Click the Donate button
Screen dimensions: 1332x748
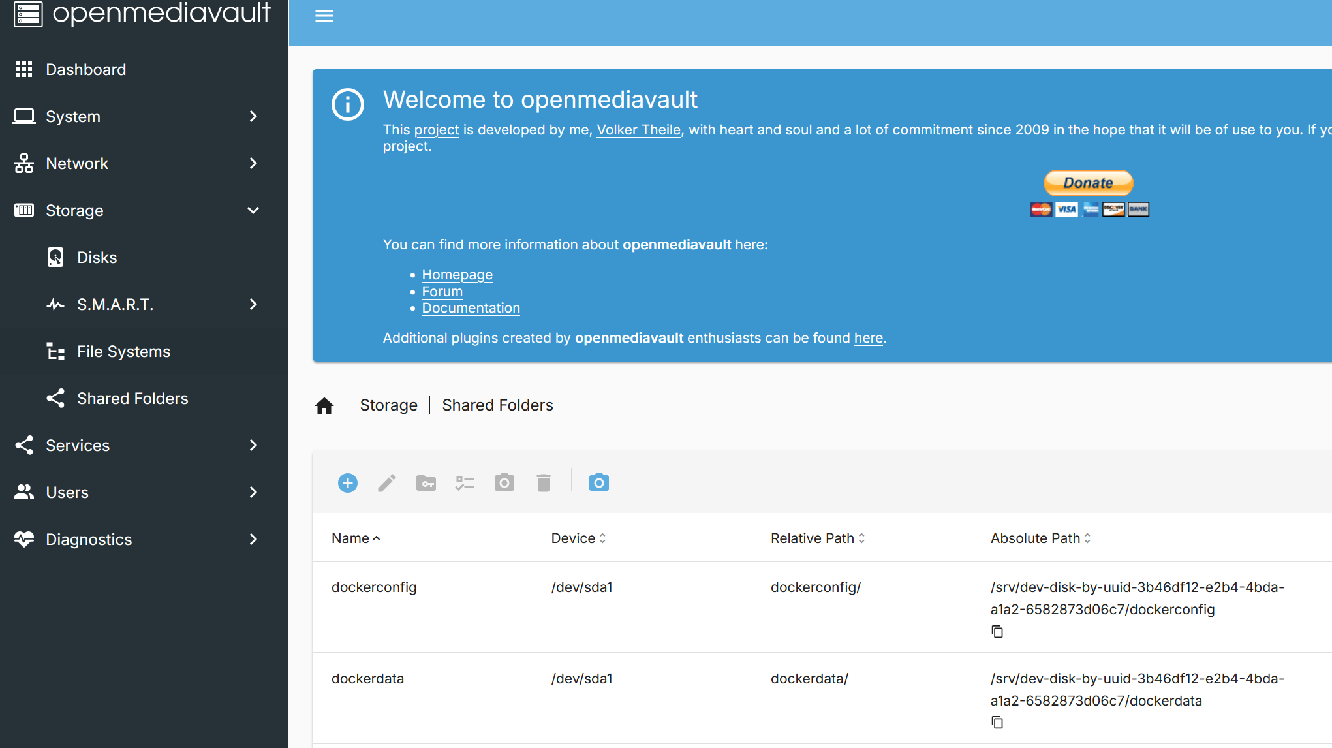[x=1089, y=183]
